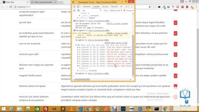The height and width of the screenshot is (112, 199).
Task: Expand array item 6 'magnam facilis autem'
Action: click(x=78, y=61)
